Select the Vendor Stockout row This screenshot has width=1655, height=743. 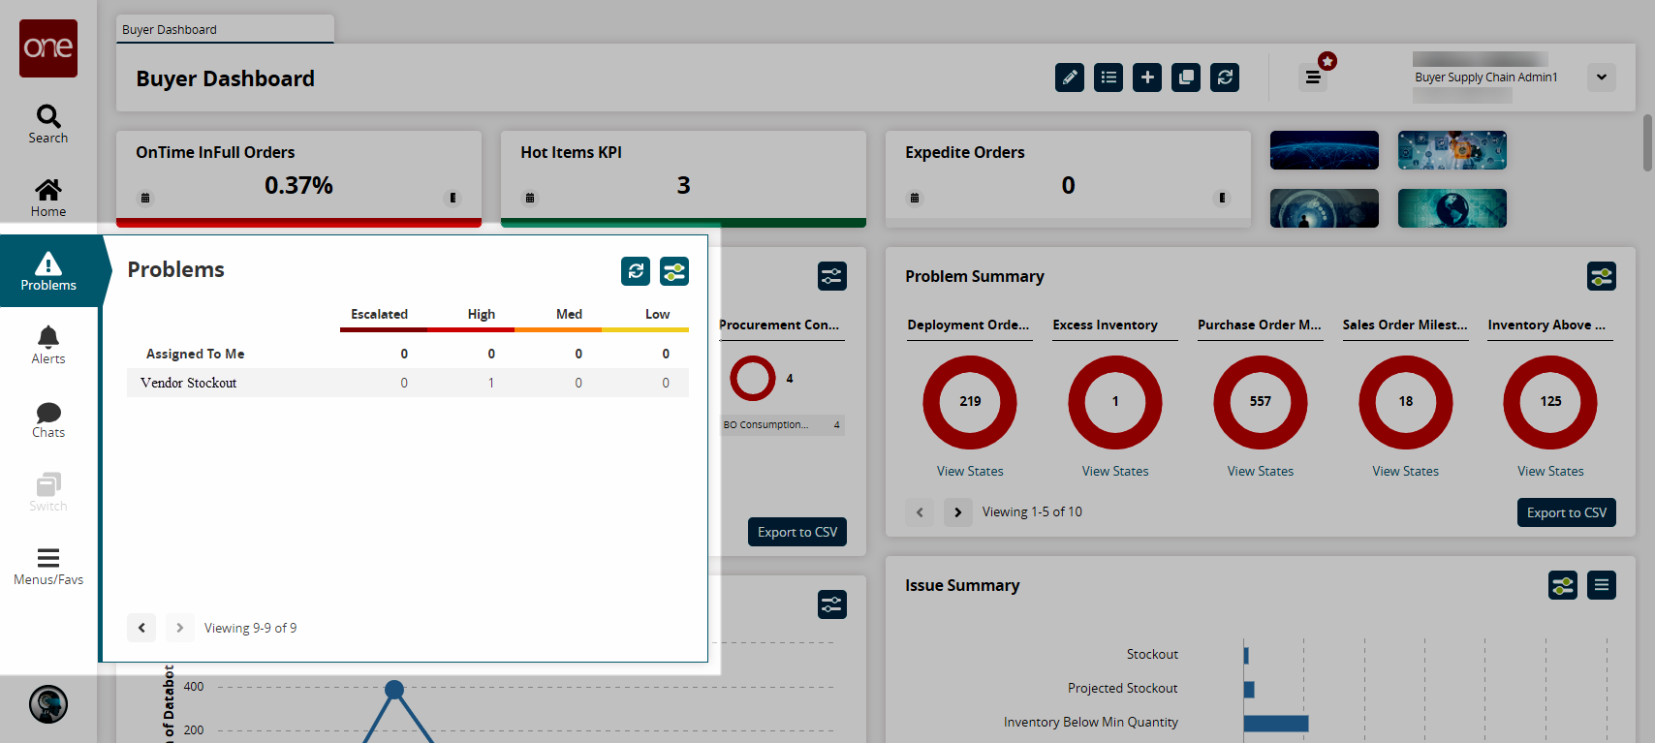coord(408,383)
